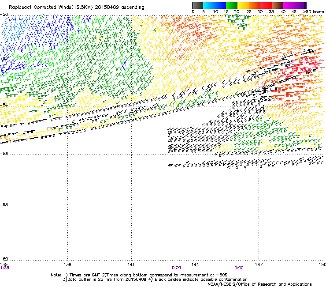This screenshot has height=287, width=326.
Task: Click the 'Times are GMT' note text
Action: tap(85, 275)
